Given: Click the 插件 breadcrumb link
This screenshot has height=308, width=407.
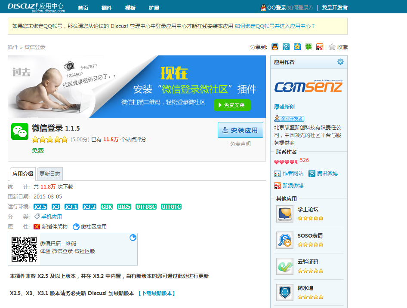Looking at the screenshot, I should (x=13, y=47).
